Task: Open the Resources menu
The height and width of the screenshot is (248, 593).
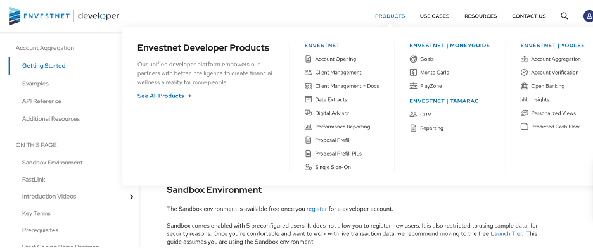Action: click(x=481, y=16)
